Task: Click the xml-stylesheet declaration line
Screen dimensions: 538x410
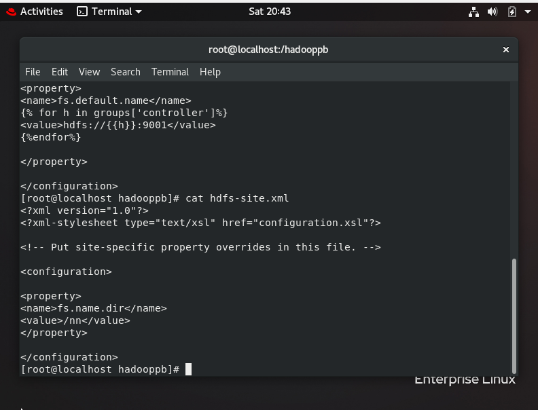Action: click(200, 223)
